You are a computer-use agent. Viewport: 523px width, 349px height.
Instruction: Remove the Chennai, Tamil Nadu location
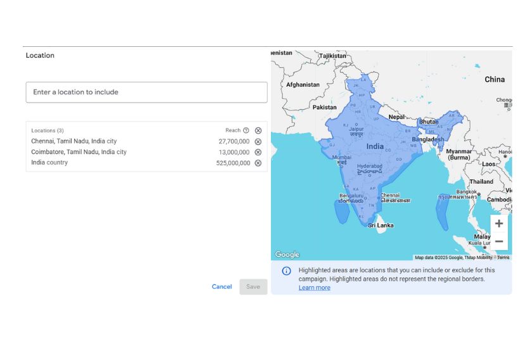tap(258, 141)
